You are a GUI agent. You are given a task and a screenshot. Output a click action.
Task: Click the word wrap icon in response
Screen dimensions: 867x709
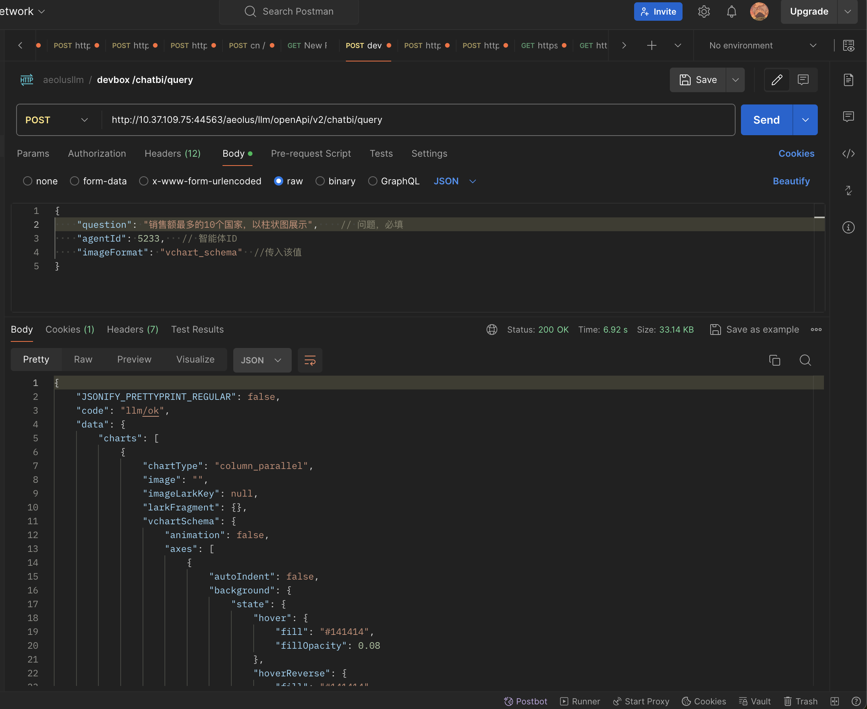[310, 360]
